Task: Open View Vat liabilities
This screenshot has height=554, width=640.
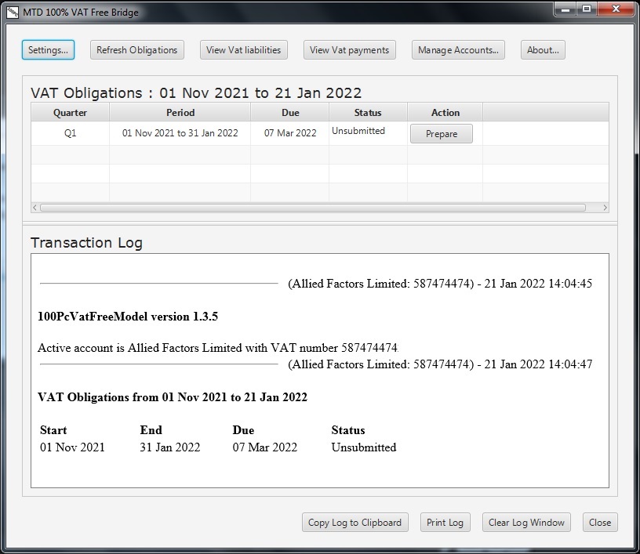Action: click(x=244, y=49)
